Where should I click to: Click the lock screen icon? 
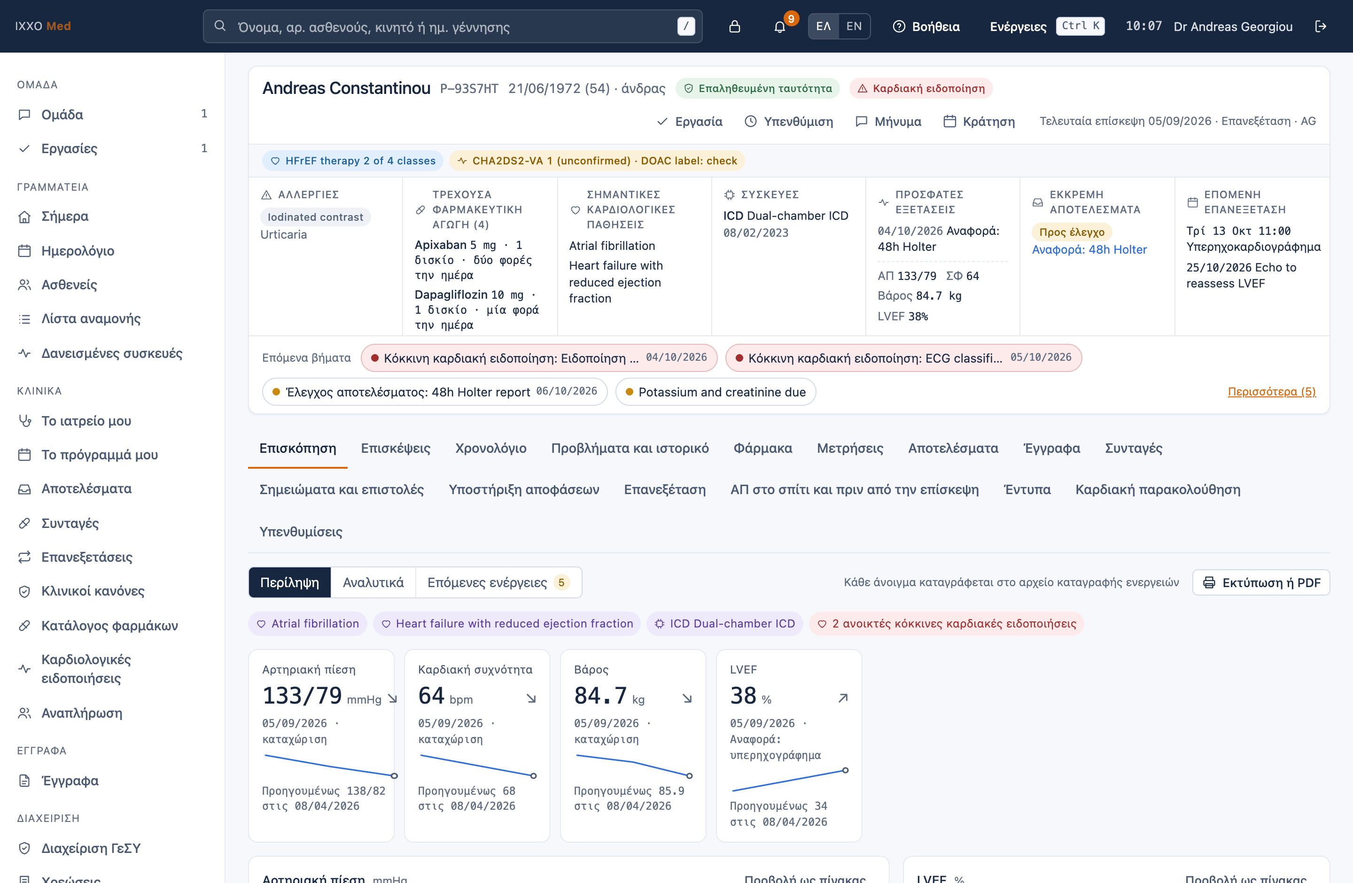[734, 26]
